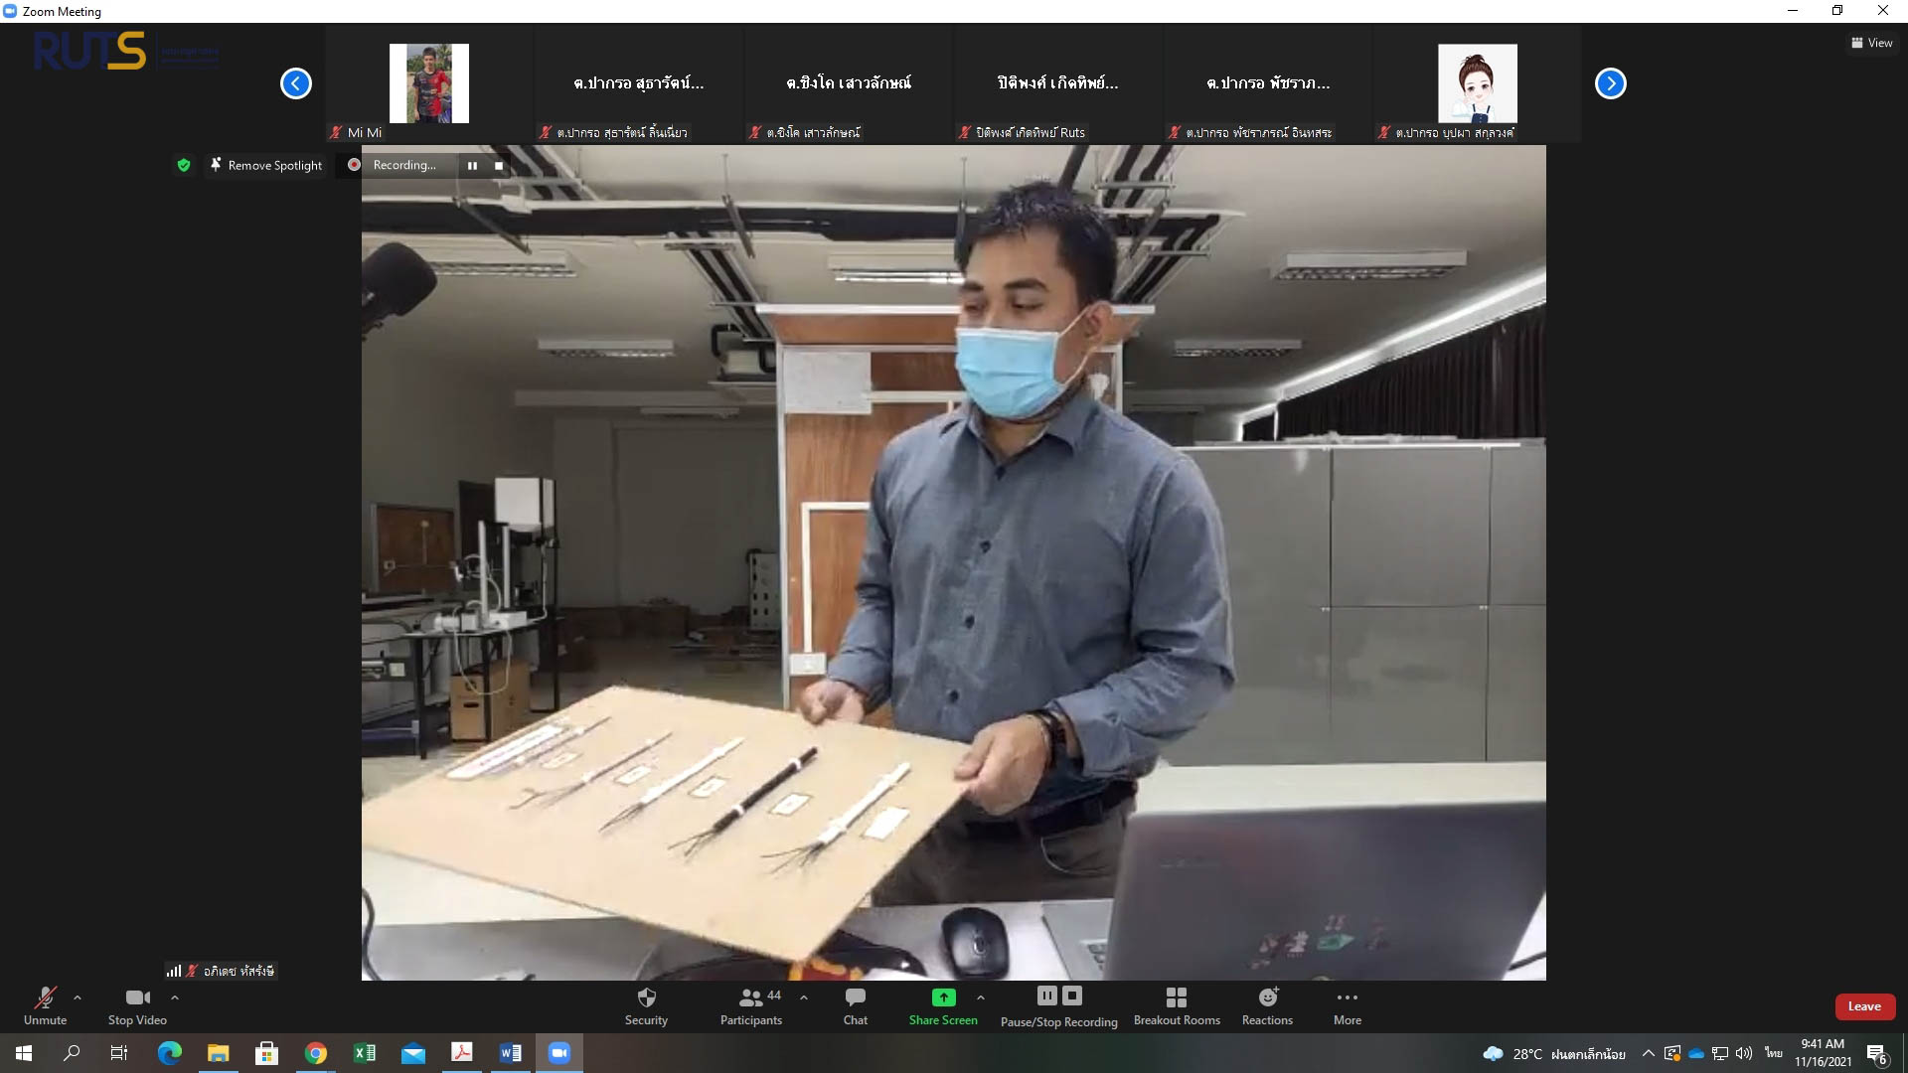Open the Security shield menu
This screenshot has width=1908, height=1073.
pos(646,1005)
